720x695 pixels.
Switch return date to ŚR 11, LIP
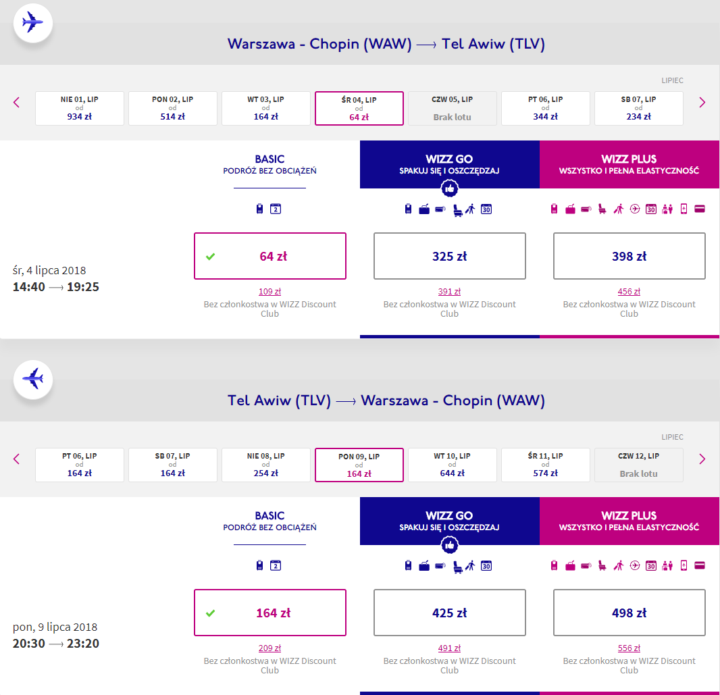click(546, 465)
